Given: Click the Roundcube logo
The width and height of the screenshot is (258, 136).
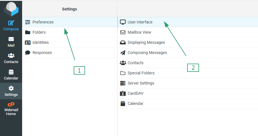Looking at the screenshot, I should [11, 9].
